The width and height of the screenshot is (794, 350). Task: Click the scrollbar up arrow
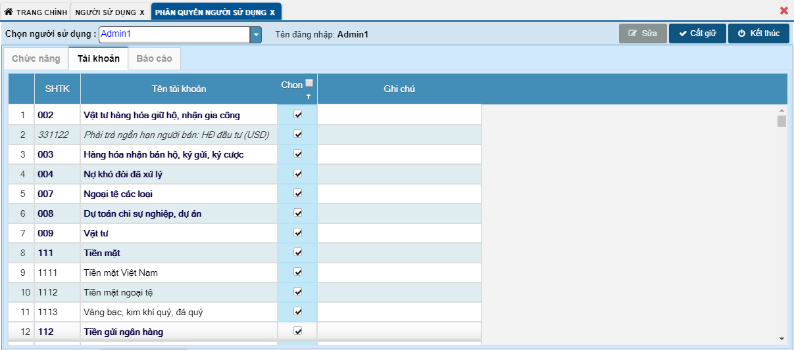(782, 110)
